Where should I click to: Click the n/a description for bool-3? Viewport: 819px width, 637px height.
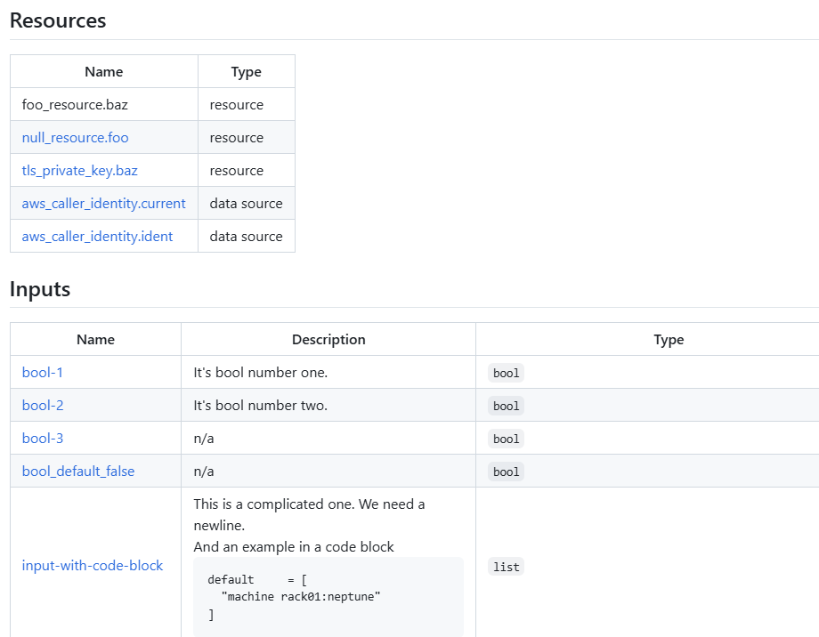pyautogui.click(x=203, y=438)
